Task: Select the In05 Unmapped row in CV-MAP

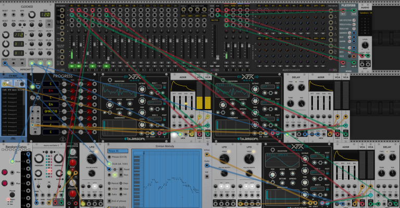Action: [x=13, y=106]
